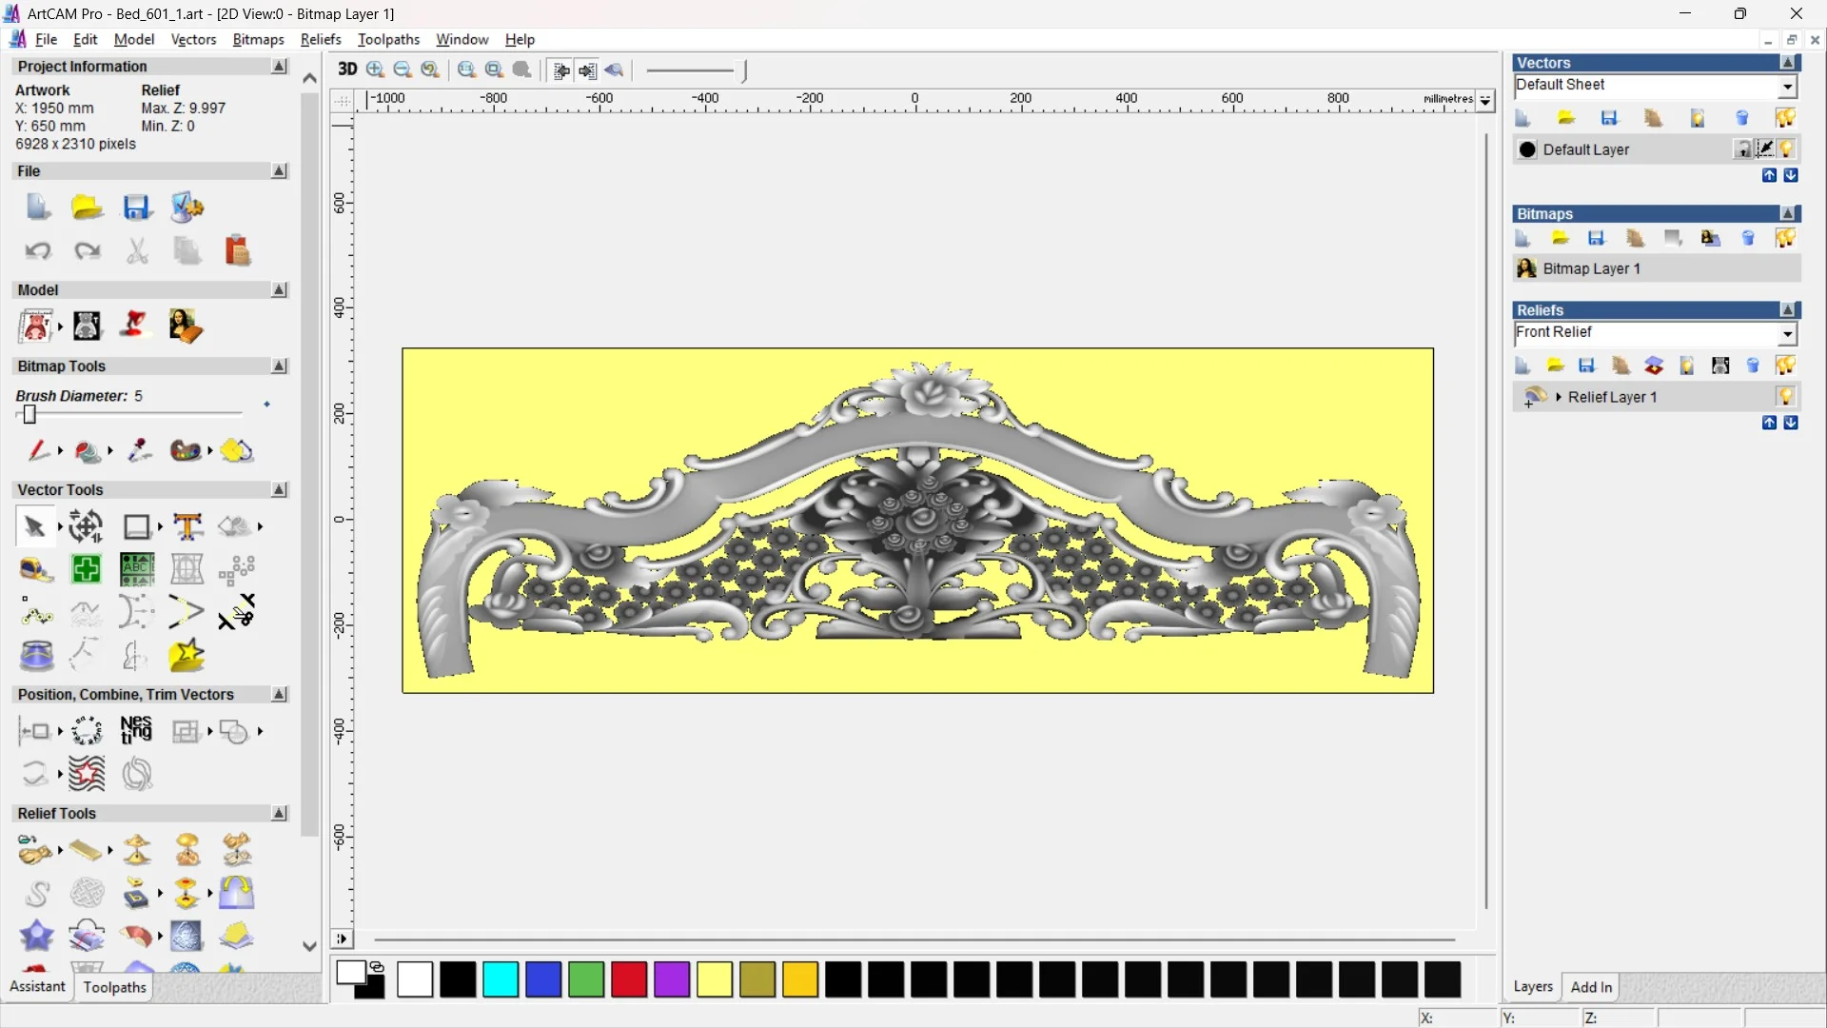The image size is (1827, 1028).
Task: Click the Zoom In magnifier icon
Action: [376, 69]
